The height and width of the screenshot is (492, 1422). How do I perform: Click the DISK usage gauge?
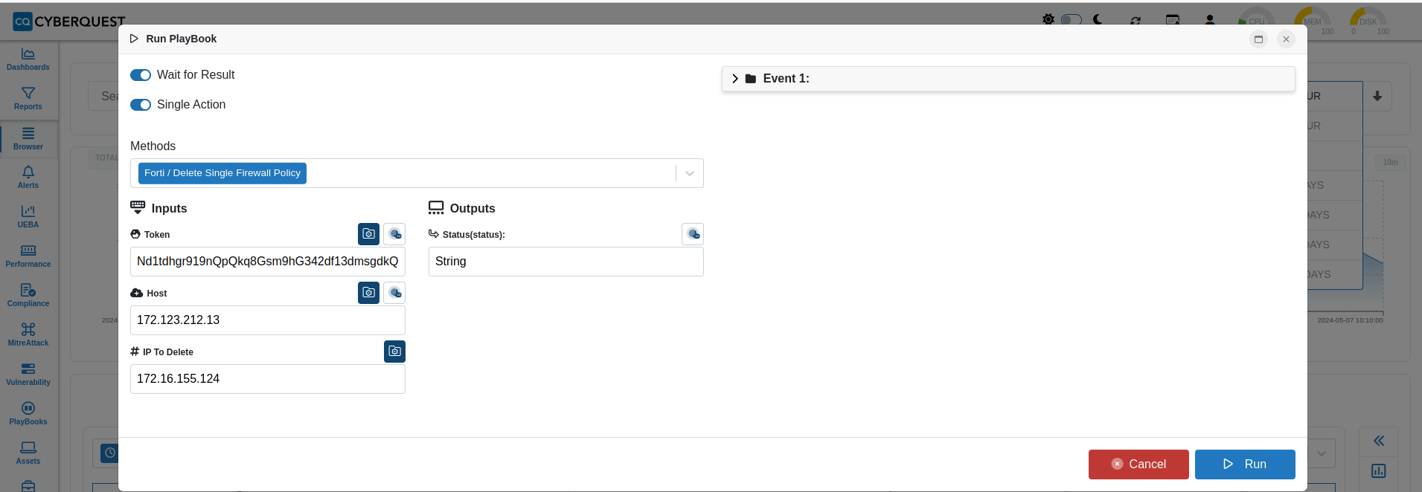pos(1368,20)
